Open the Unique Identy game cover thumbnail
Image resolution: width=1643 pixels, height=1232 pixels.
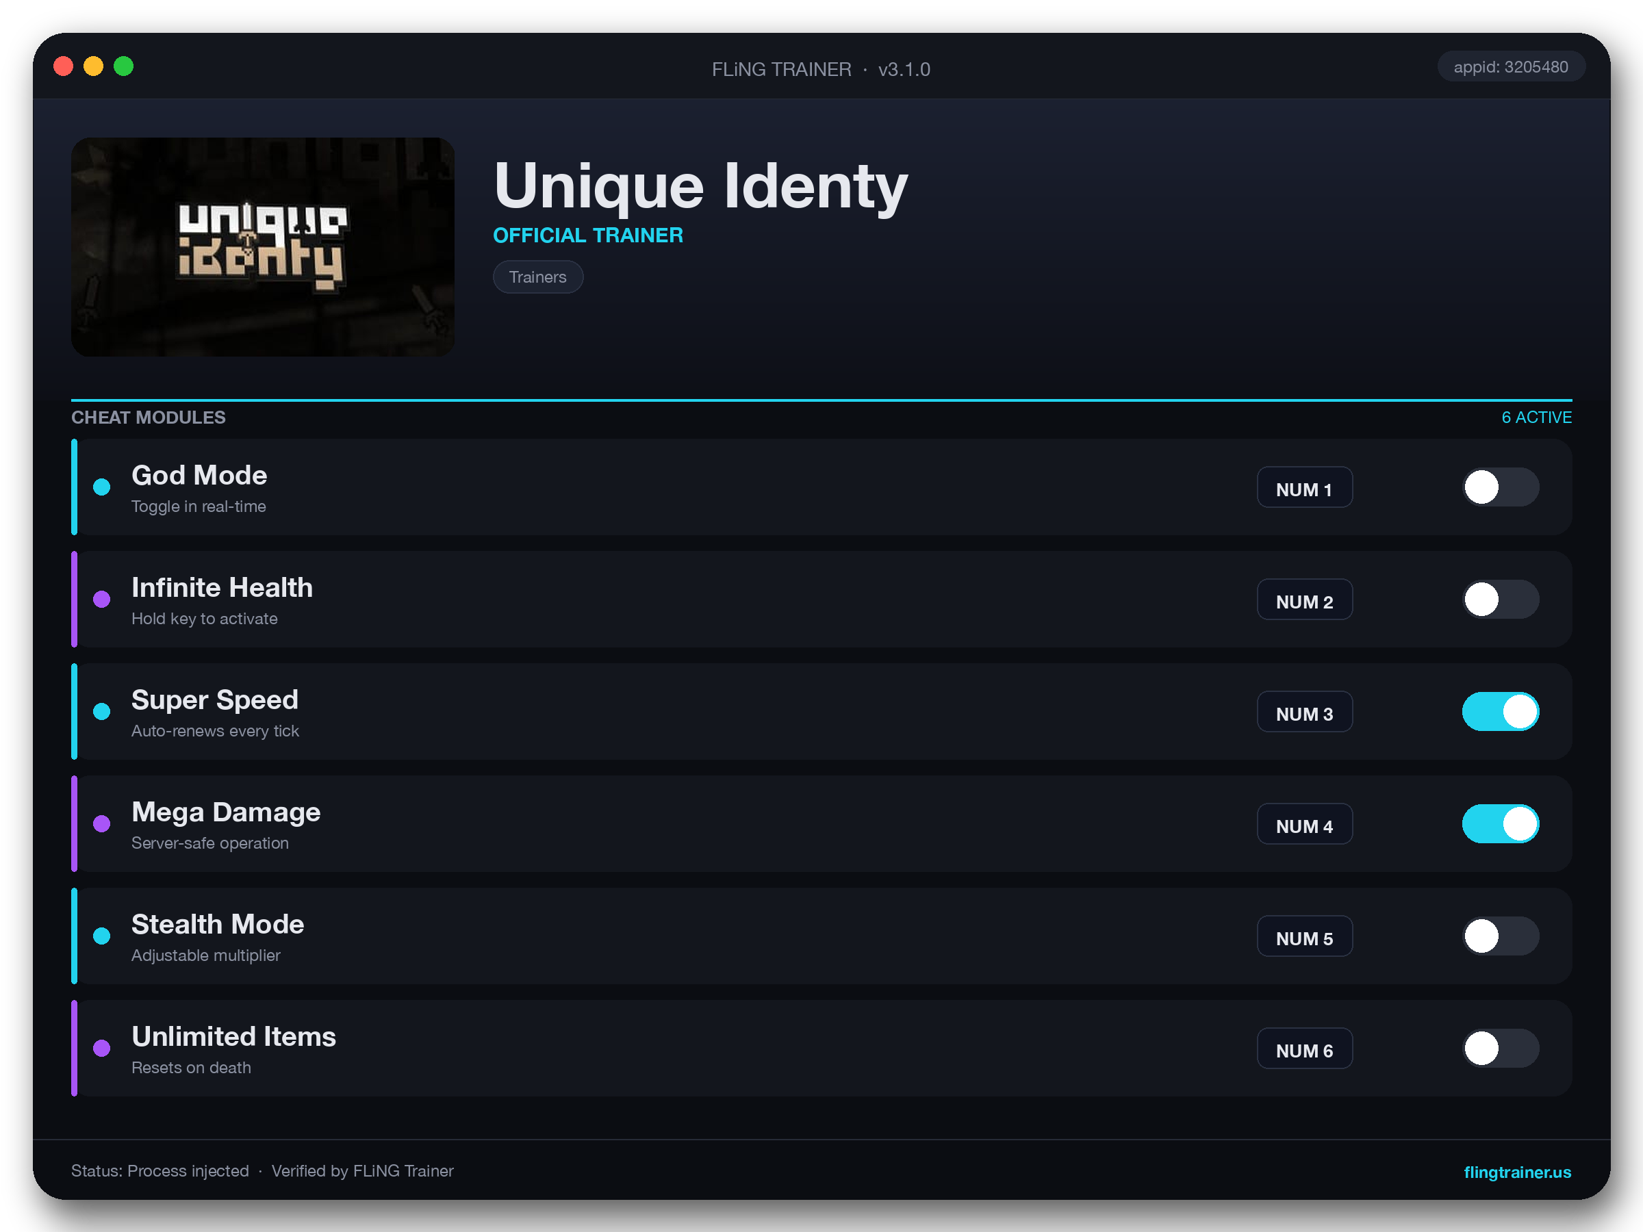(x=263, y=246)
